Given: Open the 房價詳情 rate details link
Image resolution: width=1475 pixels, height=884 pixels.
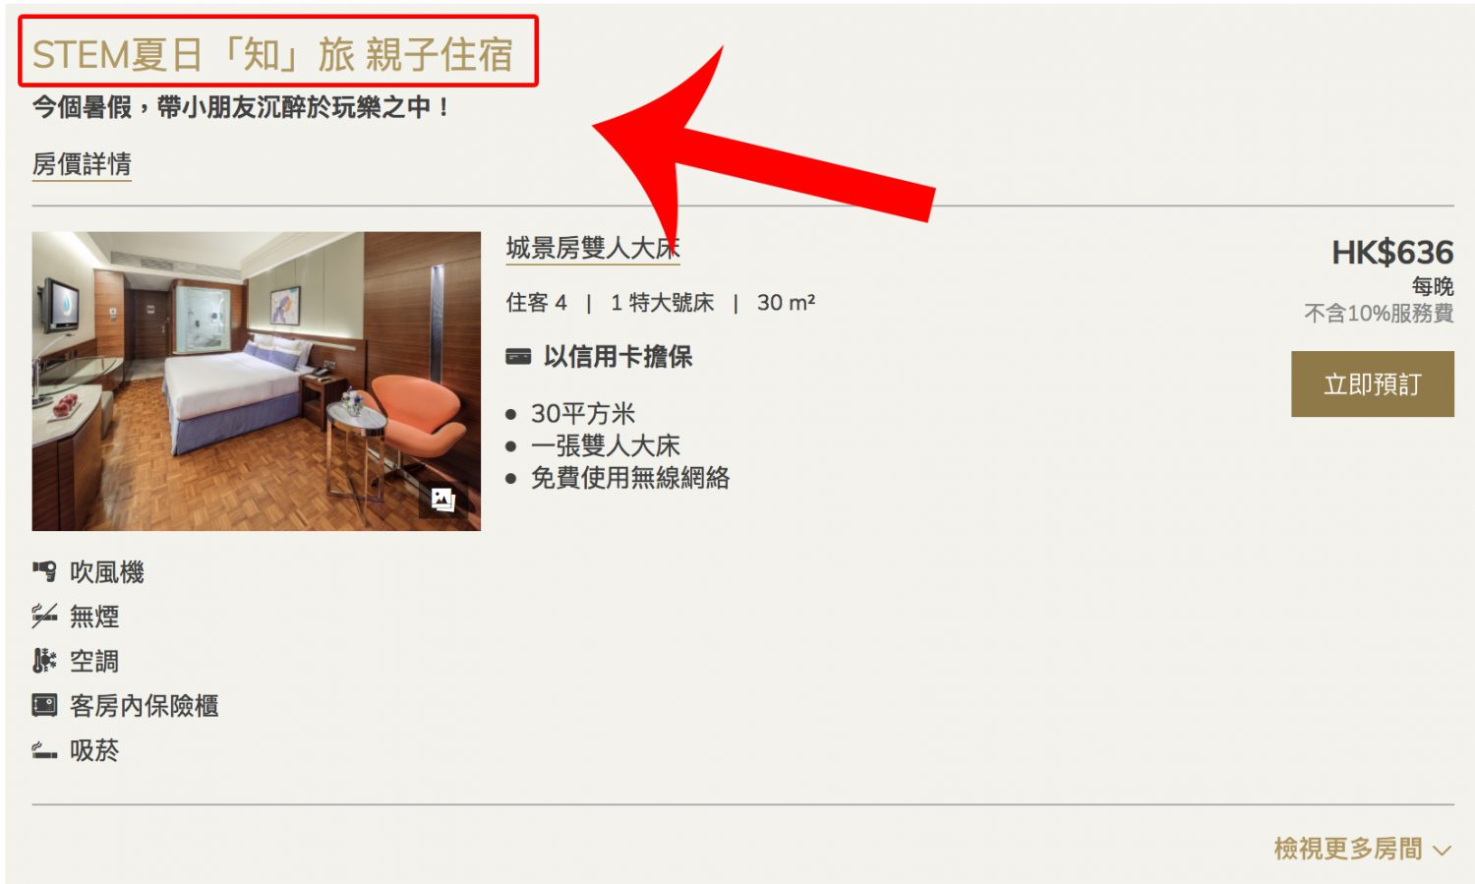Looking at the screenshot, I should coord(82,164).
